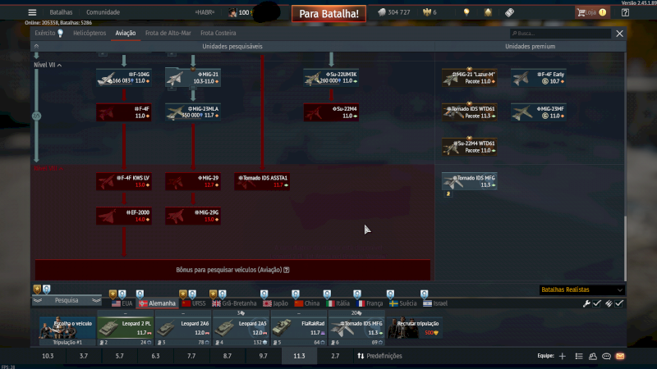Click the lightbulb icon in top bar

[466, 12]
